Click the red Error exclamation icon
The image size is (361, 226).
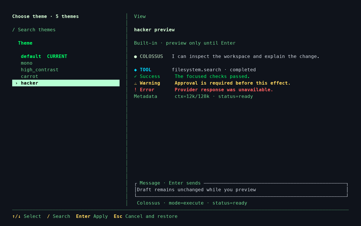[136, 90]
